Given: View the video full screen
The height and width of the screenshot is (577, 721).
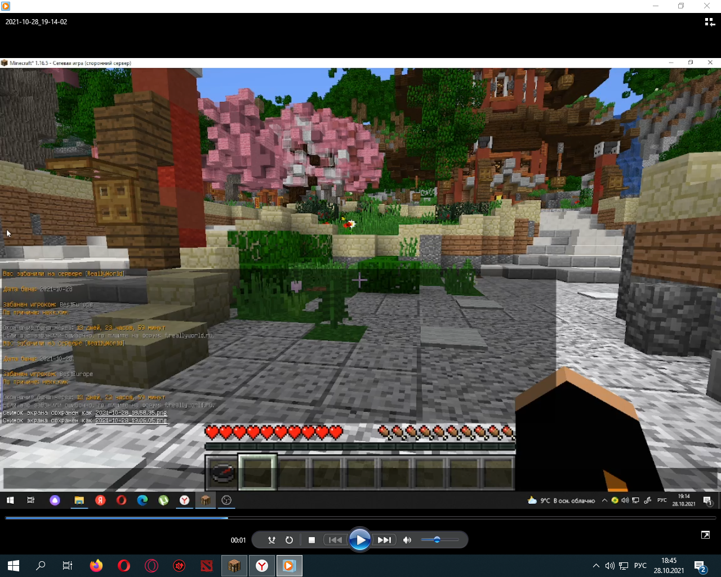Looking at the screenshot, I should pyautogui.click(x=705, y=535).
